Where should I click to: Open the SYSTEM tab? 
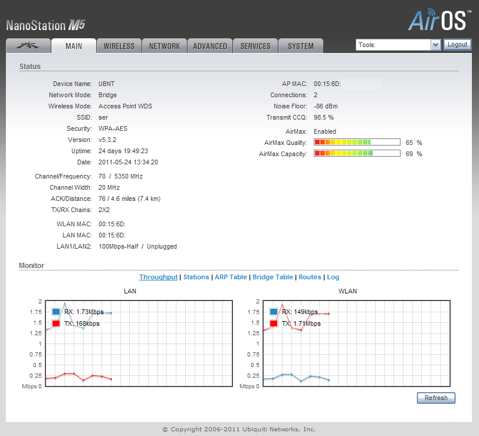tap(301, 46)
